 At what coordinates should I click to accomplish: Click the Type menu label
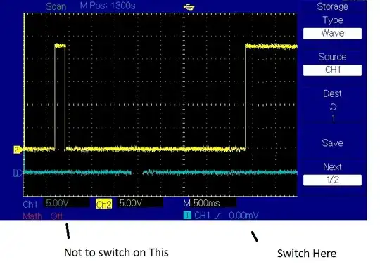click(333, 20)
